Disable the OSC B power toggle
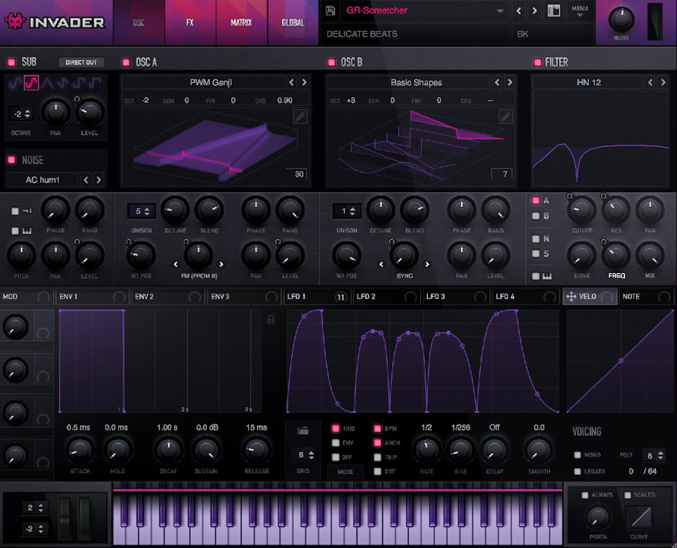677x548 pixels. (x=331, y=62)
